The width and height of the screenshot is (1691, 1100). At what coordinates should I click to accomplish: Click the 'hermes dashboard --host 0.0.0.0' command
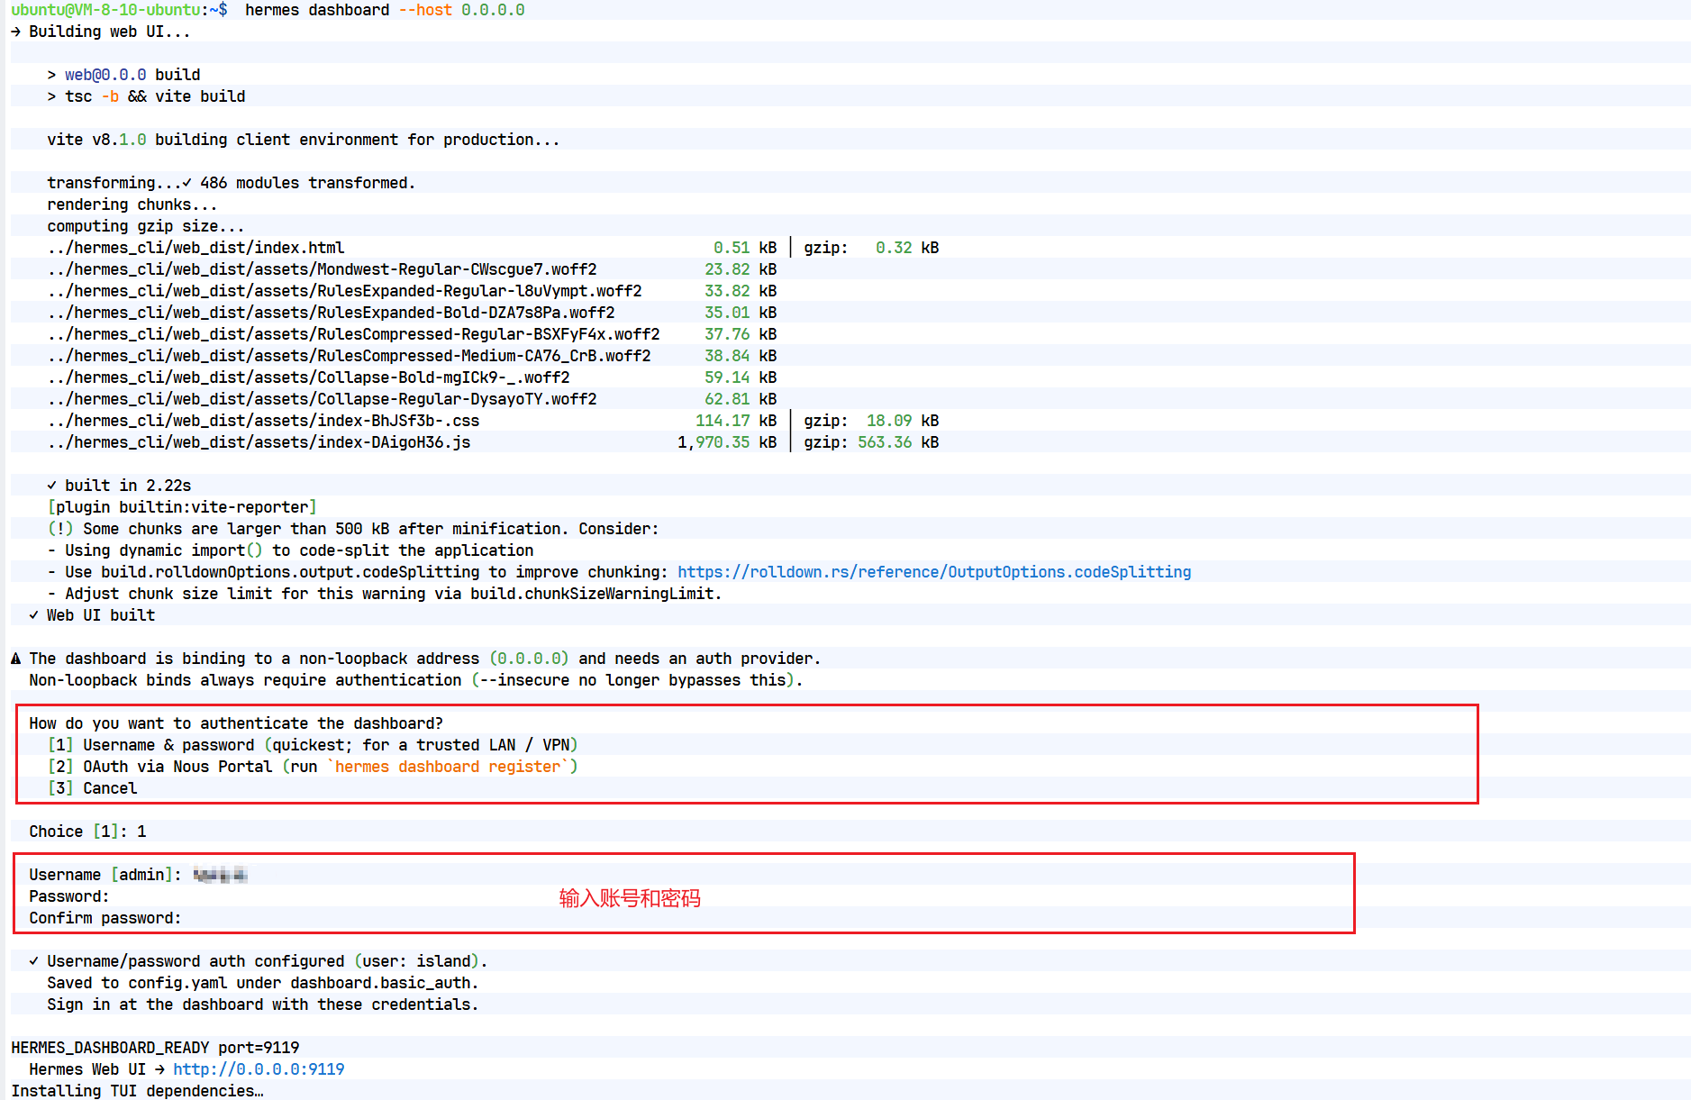[x=385, y=10]
